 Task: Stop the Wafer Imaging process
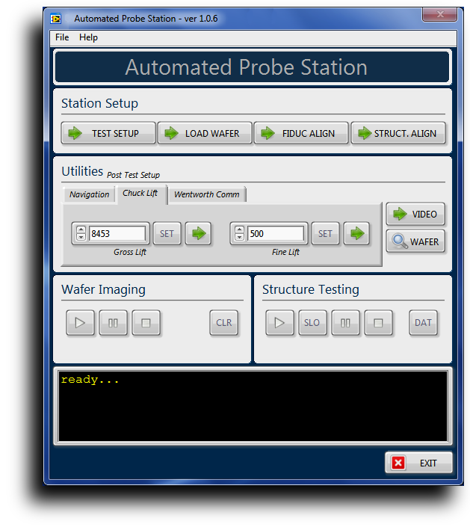point(146,323)
